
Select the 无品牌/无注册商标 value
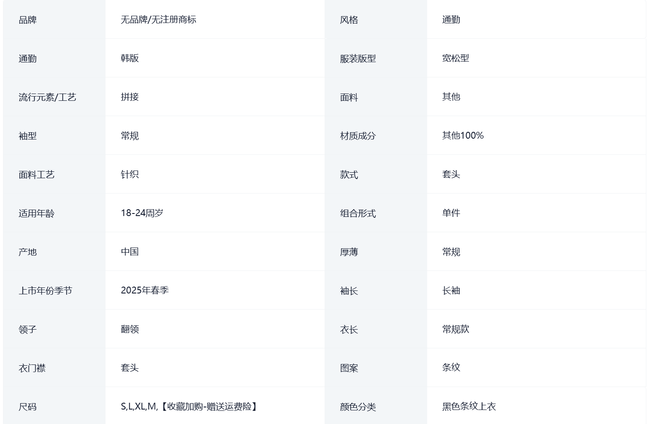pyautogui.click(x=158, y=20)
